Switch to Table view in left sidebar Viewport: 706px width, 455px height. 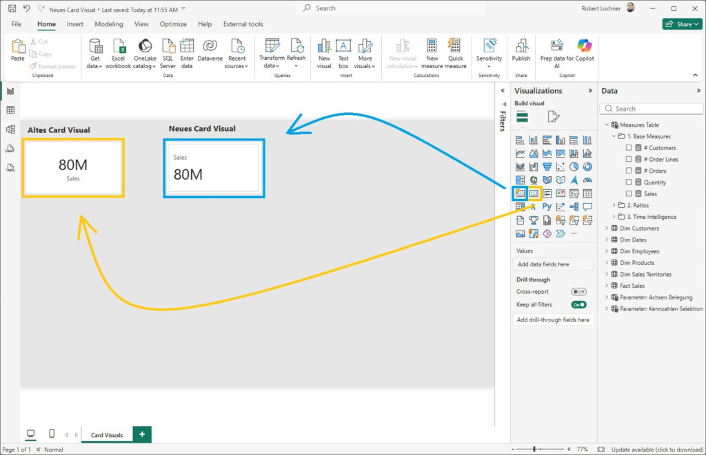tap(10, 110)
